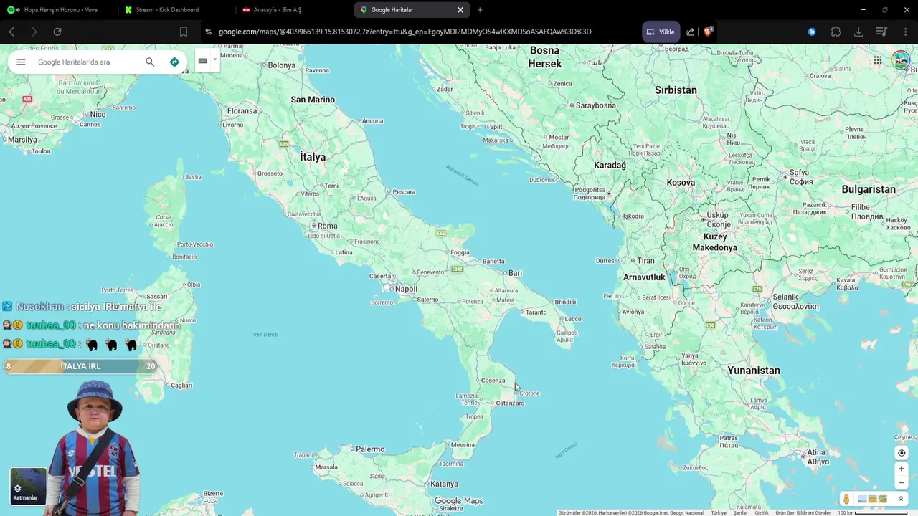Go back with browser back arrow
This screenshot has height=516, width=918.
pos(11,32)
